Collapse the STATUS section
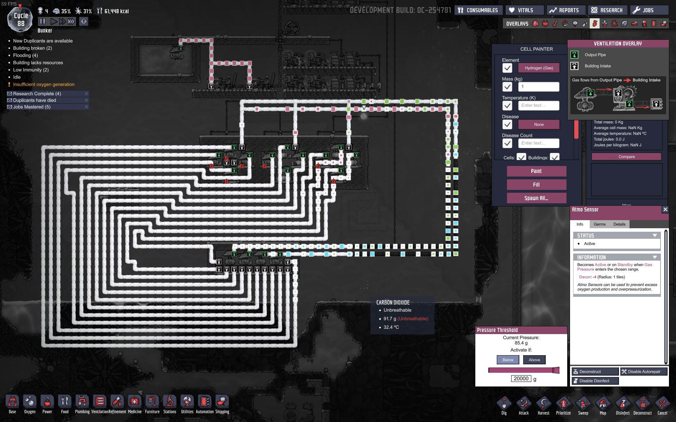 pos(655,236)
